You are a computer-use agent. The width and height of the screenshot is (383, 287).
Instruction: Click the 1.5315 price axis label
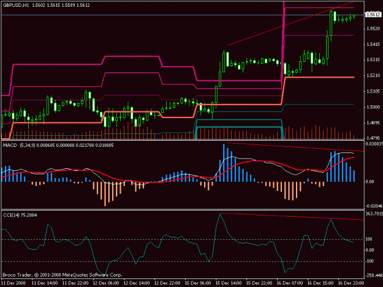373,60
